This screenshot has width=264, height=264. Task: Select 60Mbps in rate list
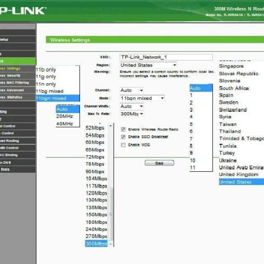pyautogui.click(x=96, y=142)
